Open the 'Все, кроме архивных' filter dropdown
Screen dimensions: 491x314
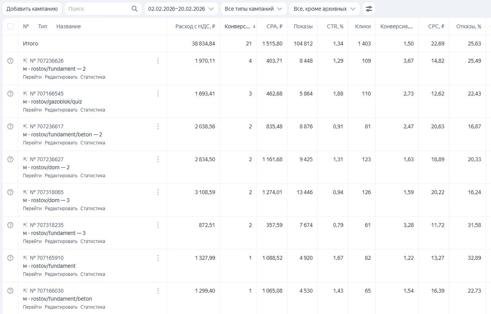pos(324,9)
